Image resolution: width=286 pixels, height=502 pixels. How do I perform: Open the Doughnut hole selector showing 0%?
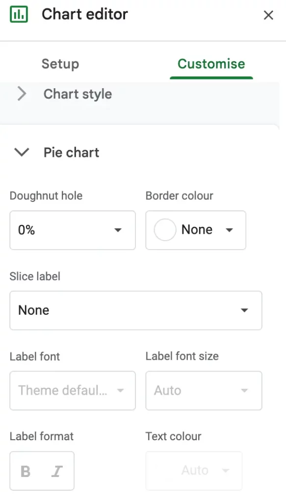click(73, 230)
